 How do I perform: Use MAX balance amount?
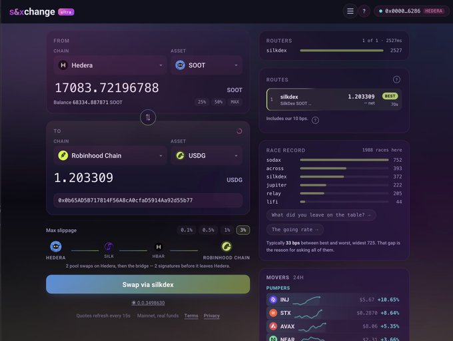235,102
